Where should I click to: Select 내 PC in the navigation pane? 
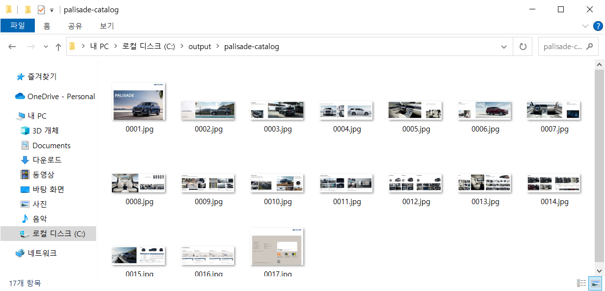37,116
